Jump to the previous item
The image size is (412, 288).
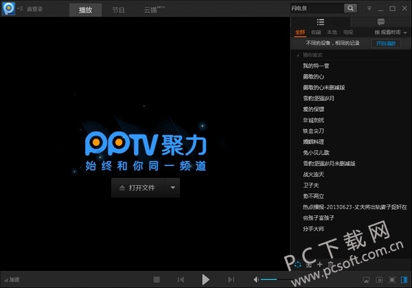pyautogui.click(x=181, y=280)
